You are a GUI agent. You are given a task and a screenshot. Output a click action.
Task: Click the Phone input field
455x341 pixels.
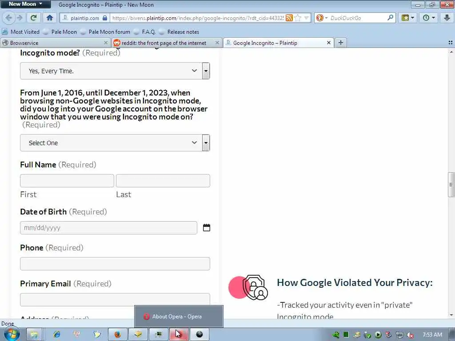(115, 264)
